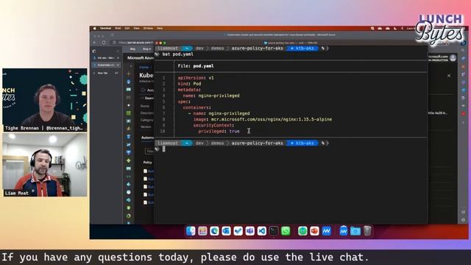Open the Window menu
The image size is (471, 265).
coord(148,28)
